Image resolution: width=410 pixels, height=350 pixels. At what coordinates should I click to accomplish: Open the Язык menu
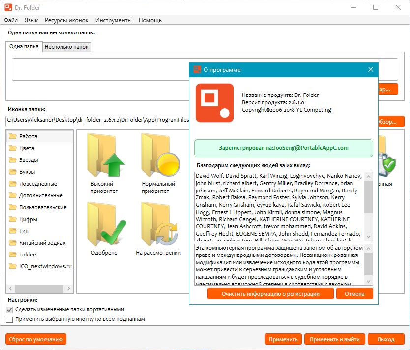click(x=31, y=20)
